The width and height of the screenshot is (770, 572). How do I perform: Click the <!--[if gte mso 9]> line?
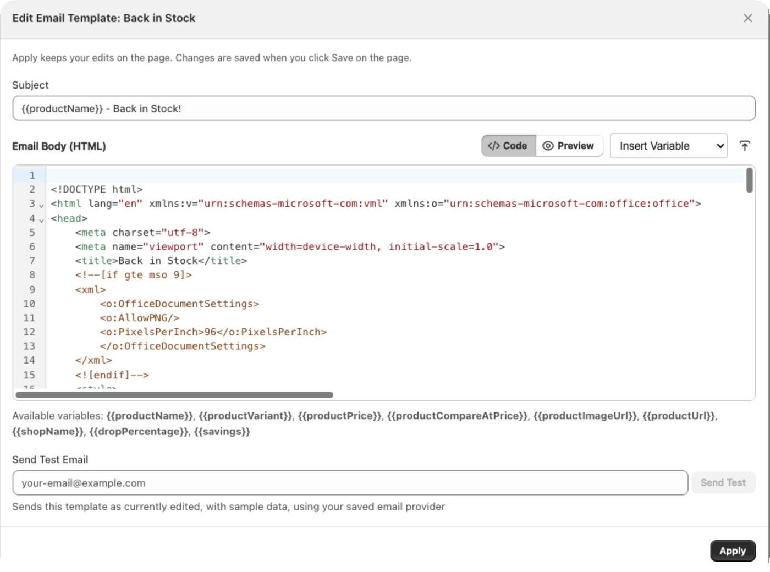click(134, 274)
